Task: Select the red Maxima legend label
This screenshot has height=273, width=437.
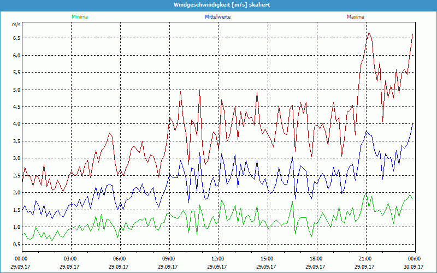Action: tap(356, 17)
